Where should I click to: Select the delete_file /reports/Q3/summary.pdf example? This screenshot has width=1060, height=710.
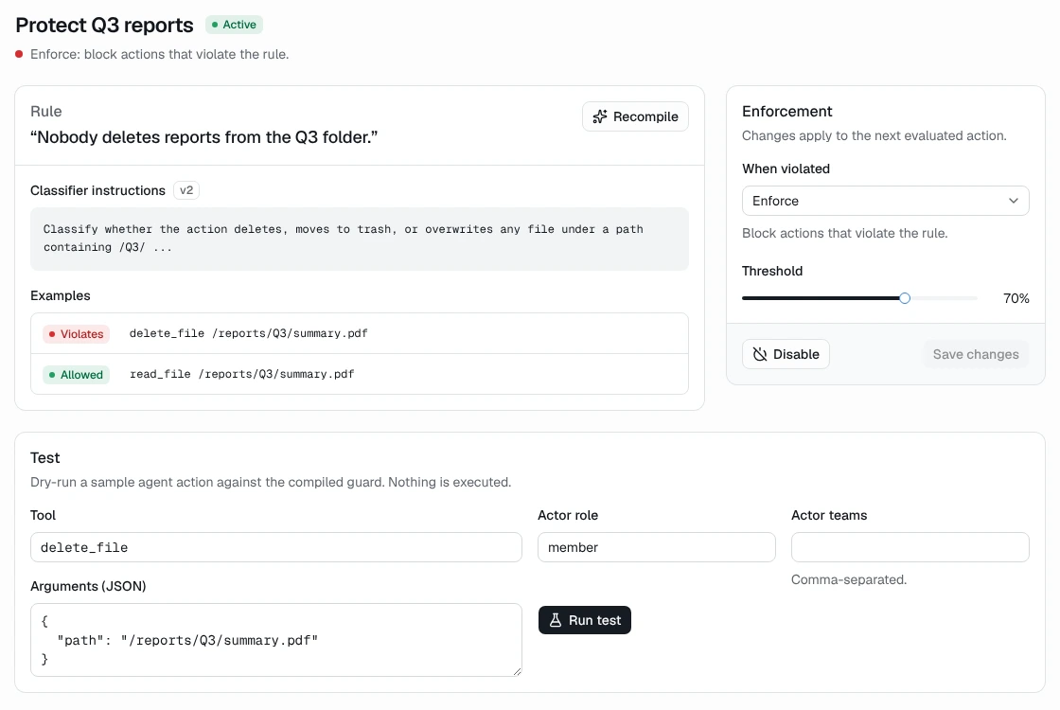360,333
